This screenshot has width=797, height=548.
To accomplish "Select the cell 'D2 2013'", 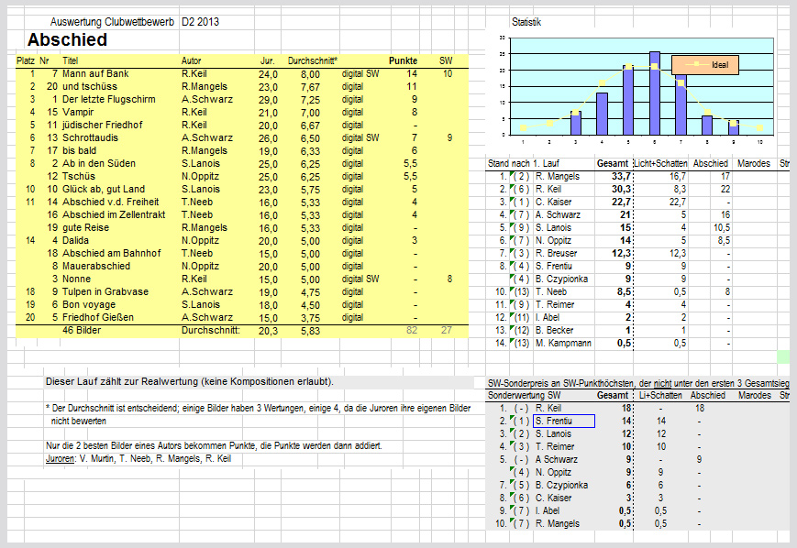I will coord(200,22).
